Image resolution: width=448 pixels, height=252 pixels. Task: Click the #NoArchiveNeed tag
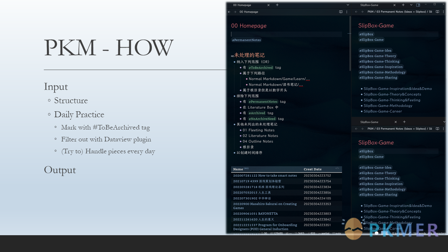tap(262, 119)
